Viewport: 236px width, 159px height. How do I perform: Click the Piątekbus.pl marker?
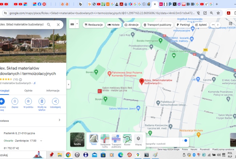158,103
